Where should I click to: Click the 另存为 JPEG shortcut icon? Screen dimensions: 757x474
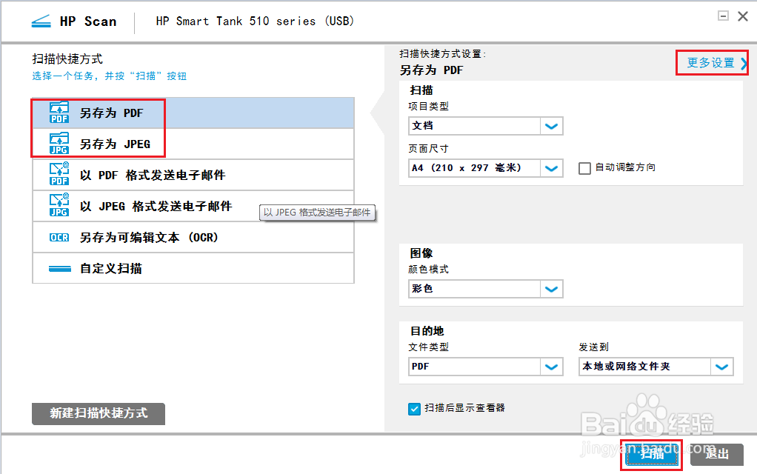pos(59,144)
